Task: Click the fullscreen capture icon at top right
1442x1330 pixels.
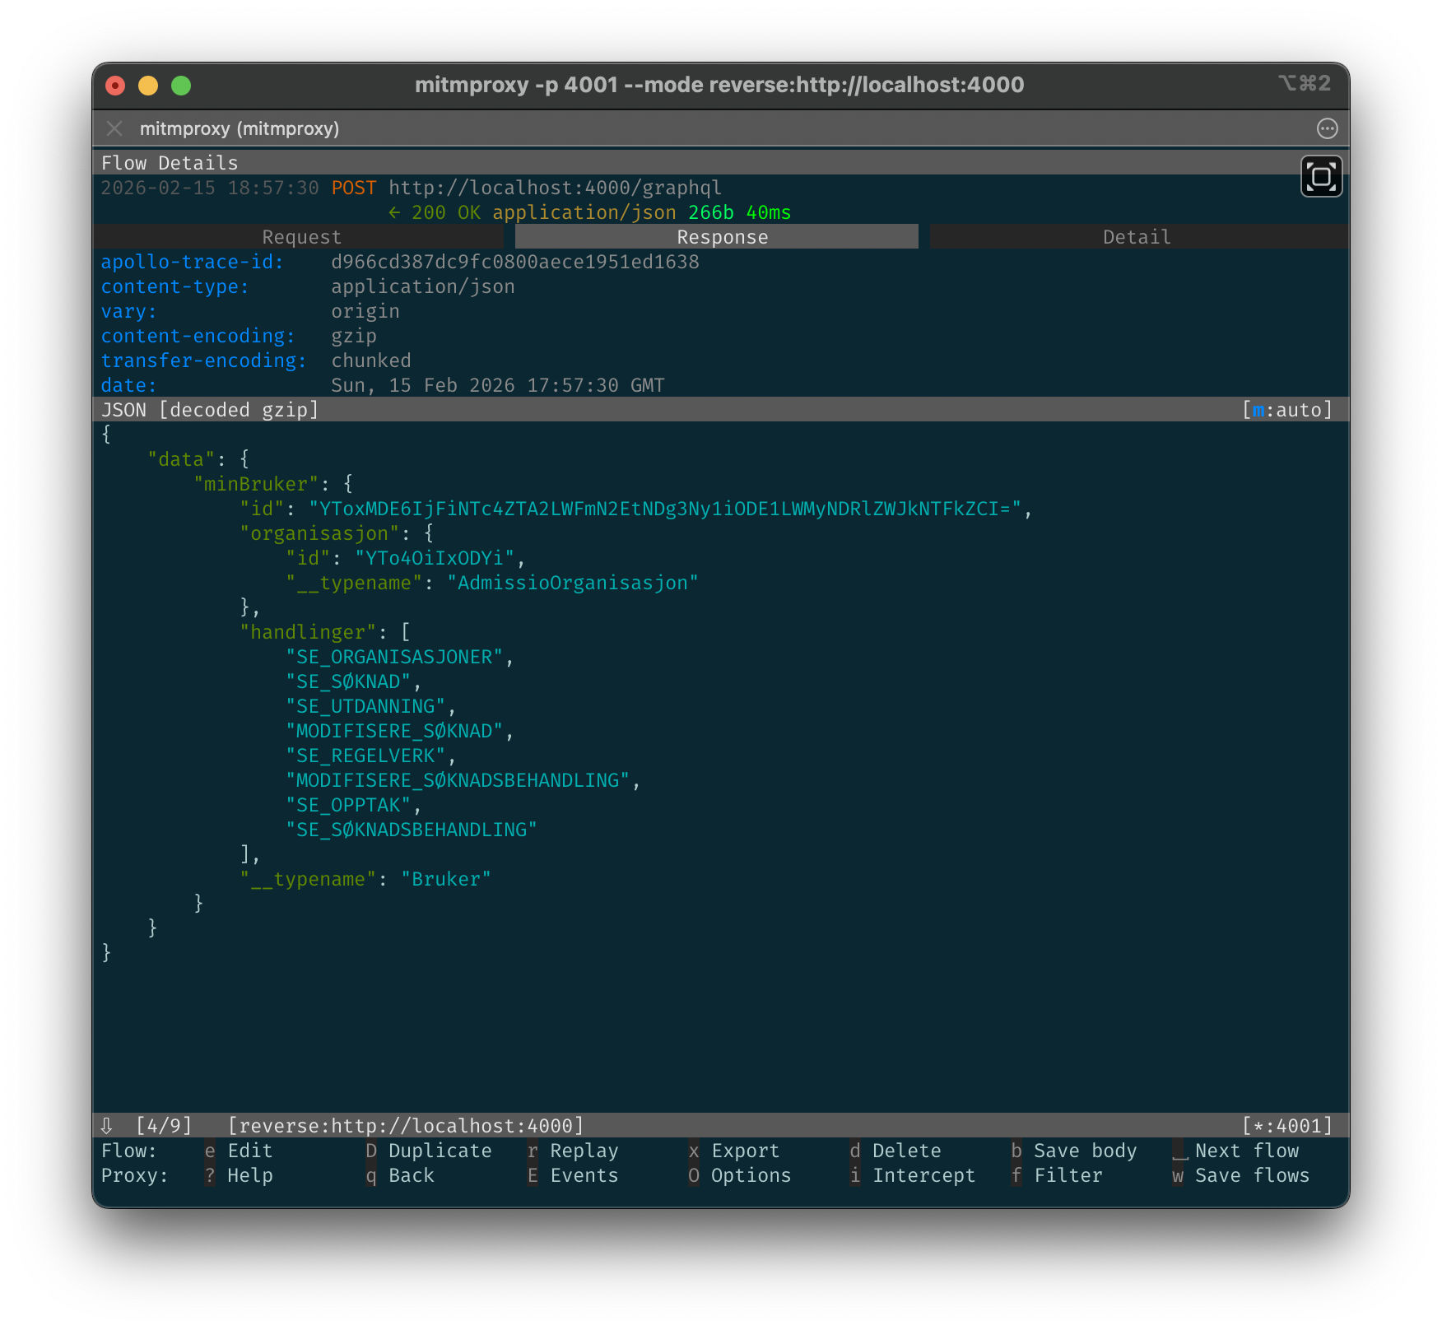Action: pos(1321,176)
